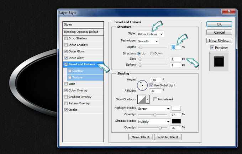Enable Anti-aliased gloss contour option
Screen dimensions: 242x154
click(x=155, y=99)
